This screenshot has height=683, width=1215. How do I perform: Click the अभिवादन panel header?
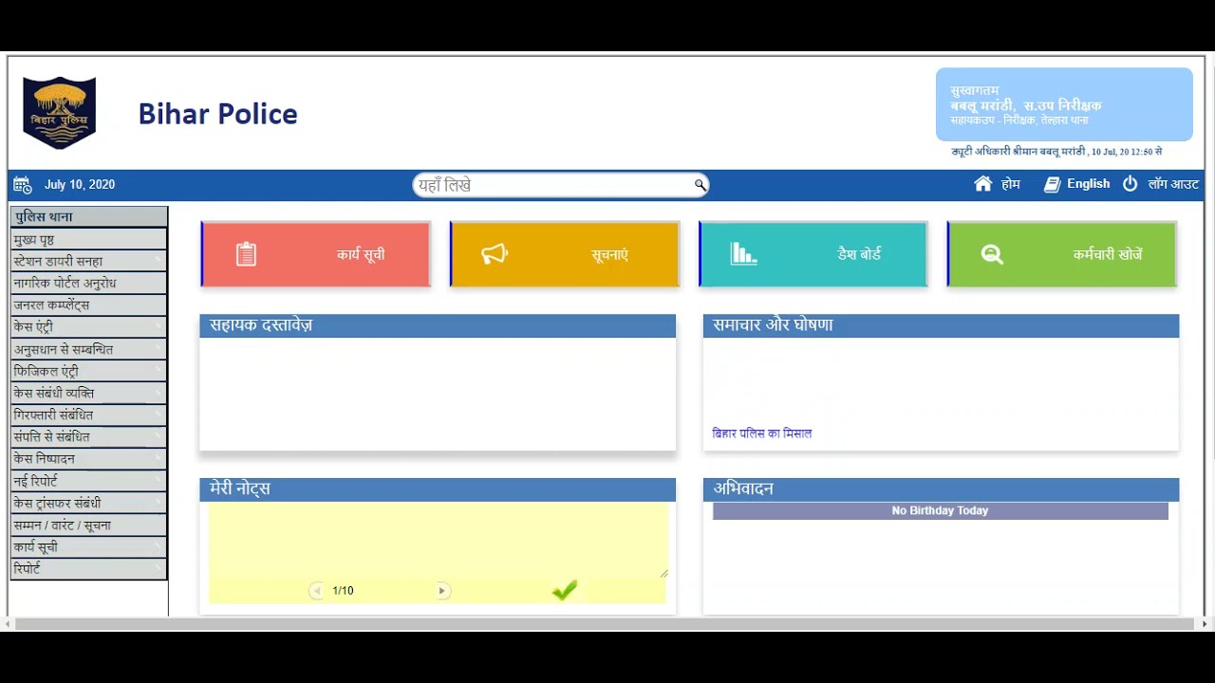click(x=941, y=489)
